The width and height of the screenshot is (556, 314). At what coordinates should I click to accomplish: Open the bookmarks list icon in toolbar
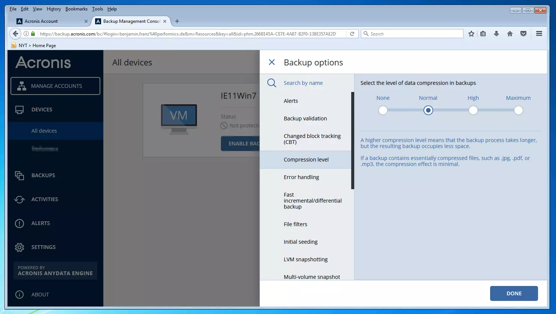pyautogui.click(x=483, y=34)
